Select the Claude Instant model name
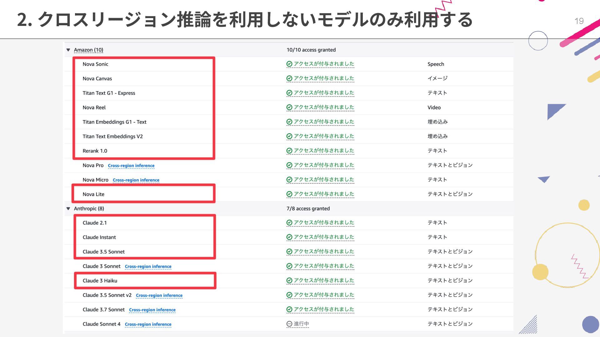The height and width of the screenshot is (337, 600). pos(99,237)
